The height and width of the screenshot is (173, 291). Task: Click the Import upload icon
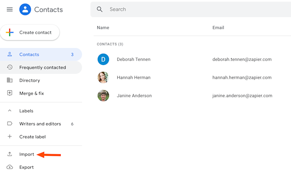[x=10, y=154]
